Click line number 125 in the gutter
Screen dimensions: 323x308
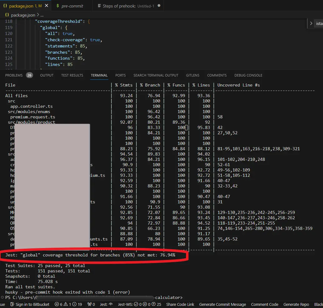tap(9, 64)
